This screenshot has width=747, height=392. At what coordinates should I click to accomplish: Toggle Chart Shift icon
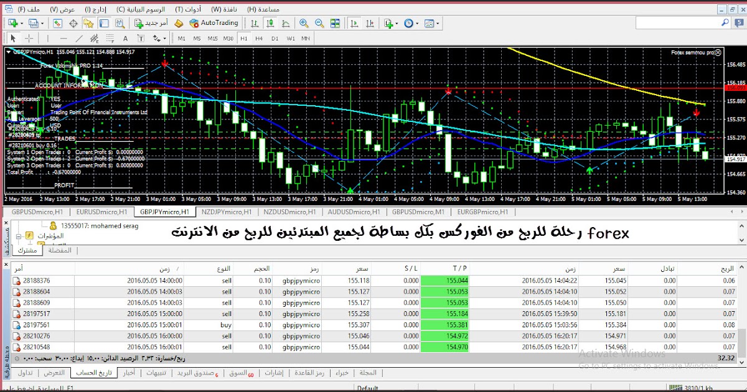(x=370, y=23)
